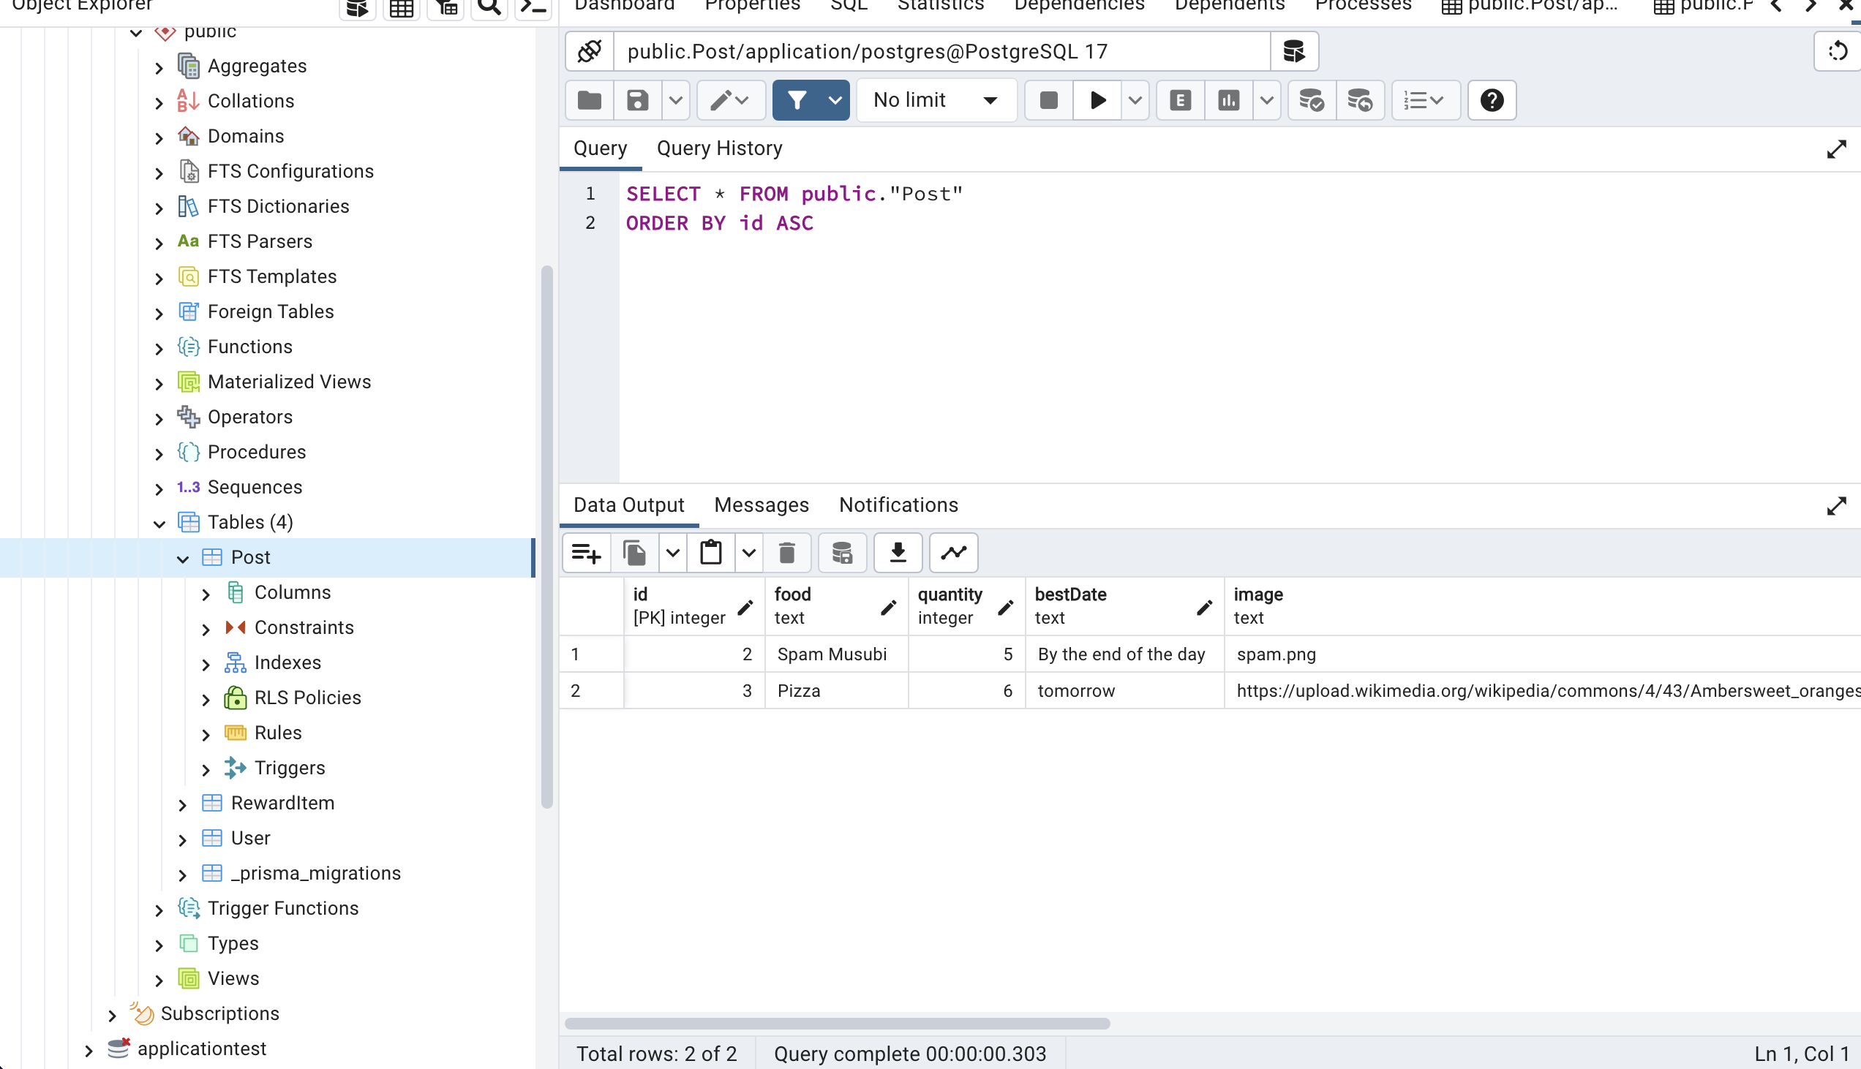The width and height of the screenshot is (1861, 1069).
Task: Rollback the transaction
Action: (x=1360, y=100)
